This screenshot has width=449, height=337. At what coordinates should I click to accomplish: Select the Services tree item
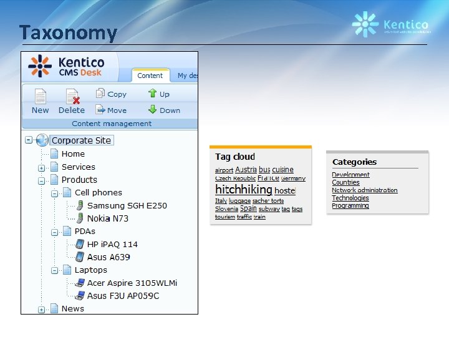79,167
